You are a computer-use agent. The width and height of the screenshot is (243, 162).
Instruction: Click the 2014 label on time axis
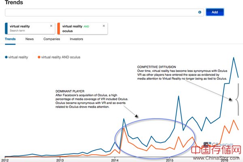pos(115,160)
